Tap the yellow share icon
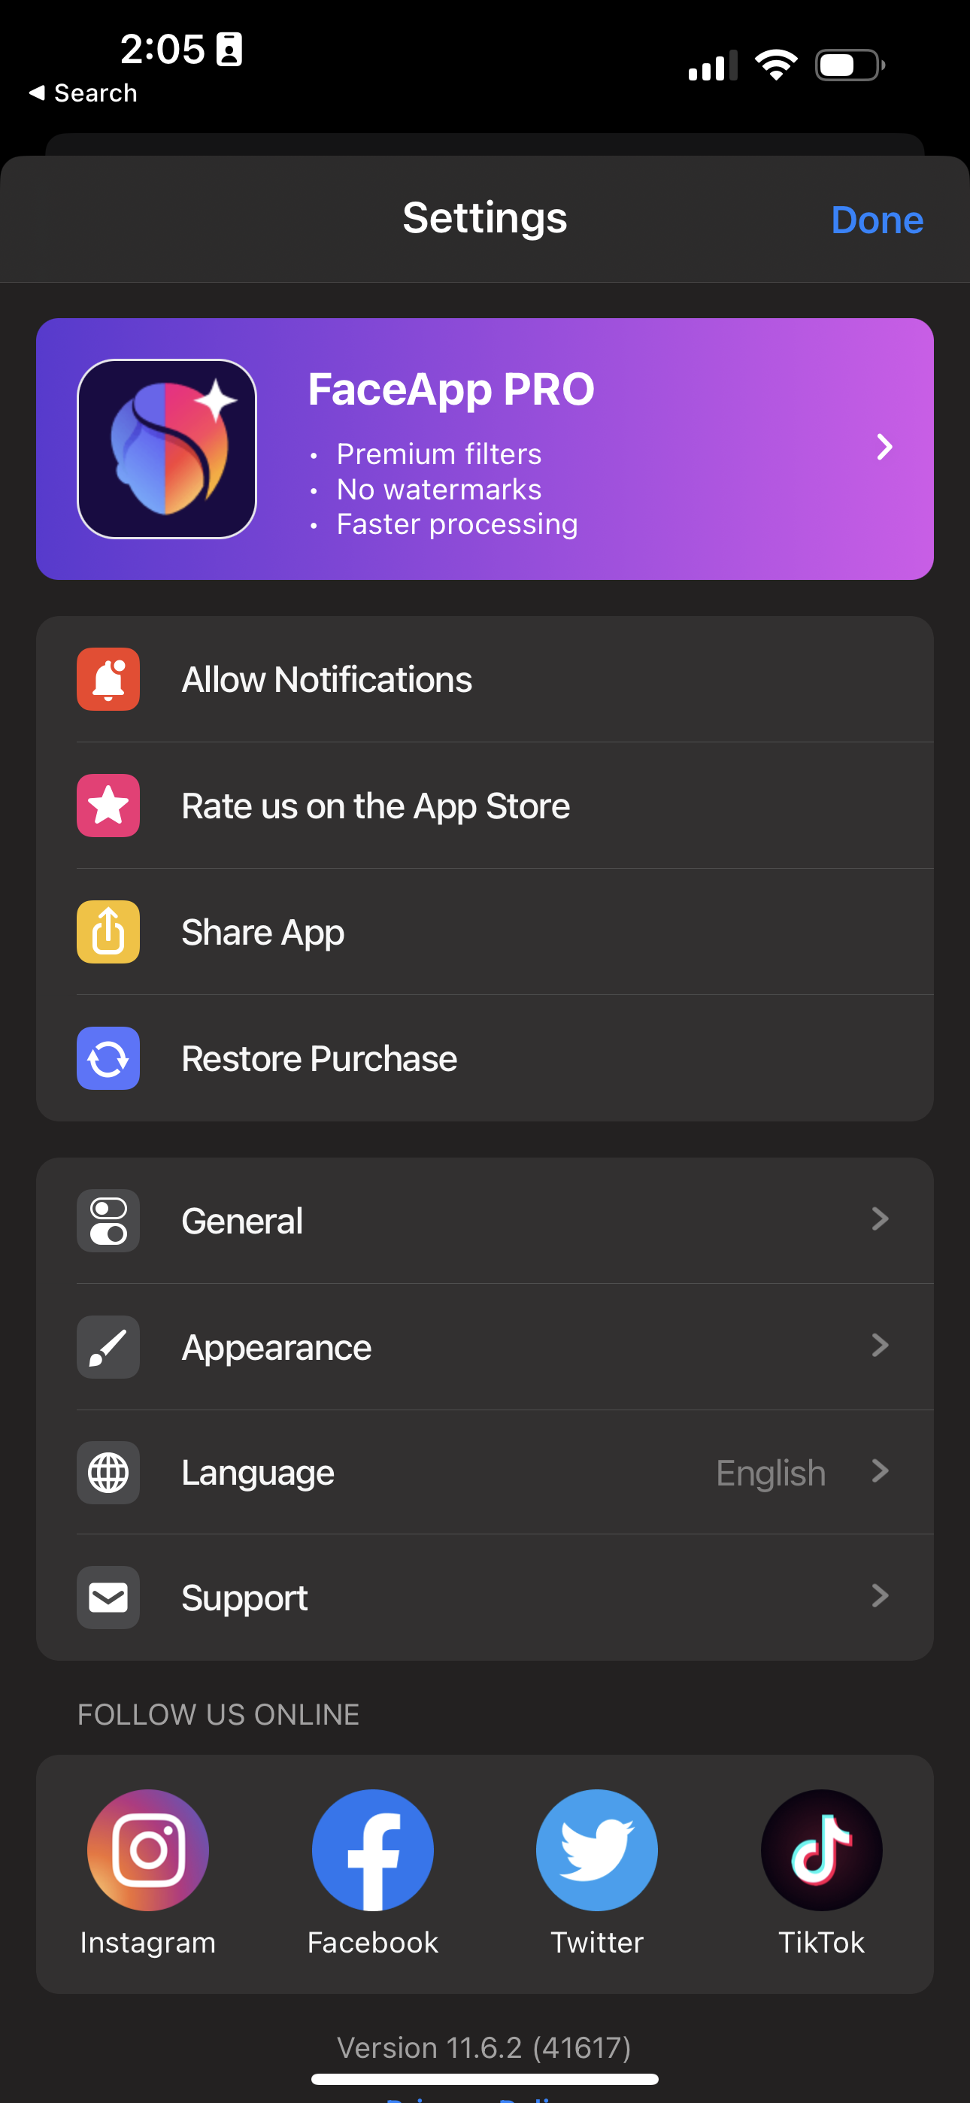The height and width of the screenshot is (2103, 970). click(x=108, y=931)
